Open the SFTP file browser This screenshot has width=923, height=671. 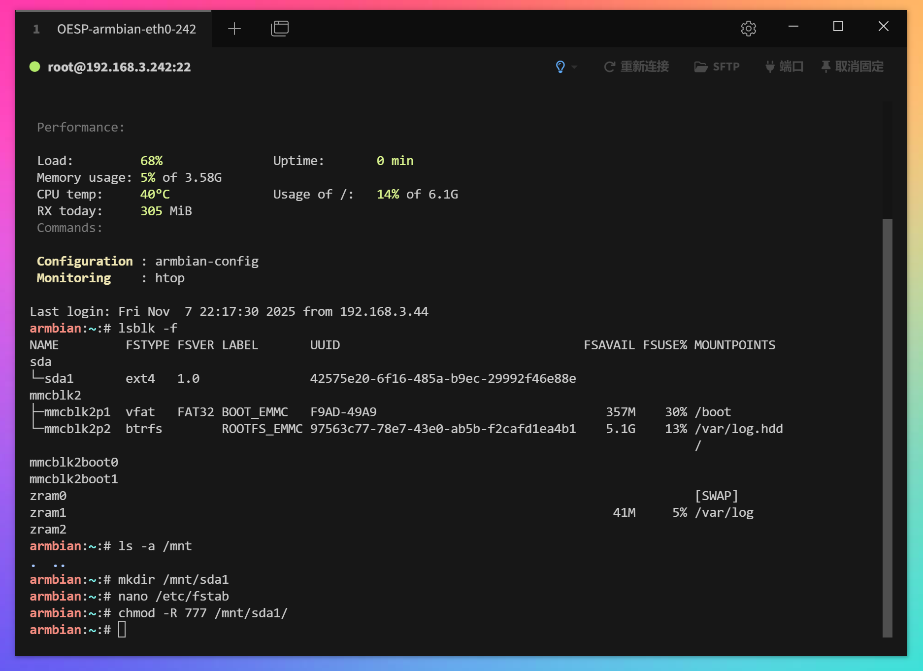tap(717, 67)
